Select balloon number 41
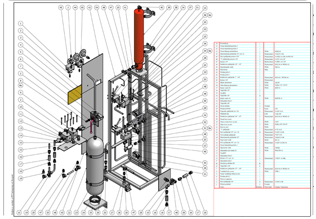 coord(126,8)
